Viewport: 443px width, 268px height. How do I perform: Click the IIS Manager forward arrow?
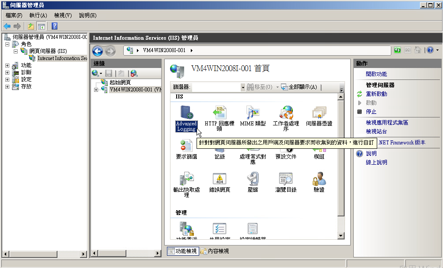pos(110,51)
